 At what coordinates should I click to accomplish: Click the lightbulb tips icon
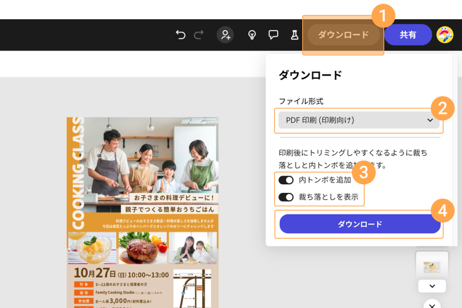tap(251, 34)
